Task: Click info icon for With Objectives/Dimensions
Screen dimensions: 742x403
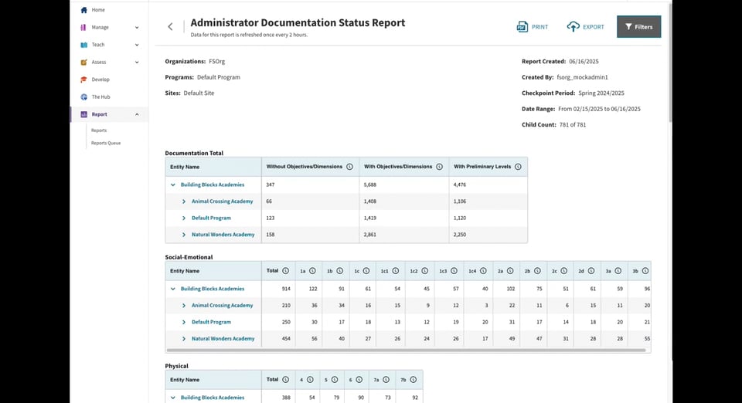Action: click(x=439, y=167)
